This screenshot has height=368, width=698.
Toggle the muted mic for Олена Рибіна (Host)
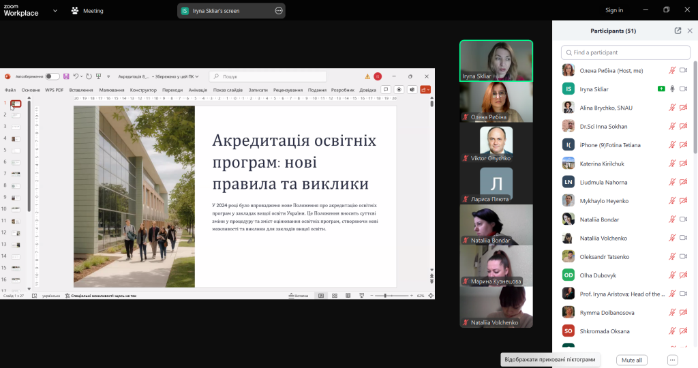coord(672,70)
